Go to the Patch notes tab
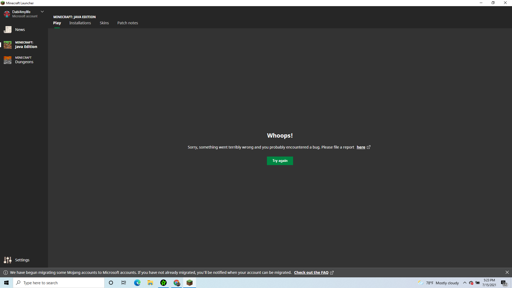Screen dimensions: 512x288 (x=127, y=23)
